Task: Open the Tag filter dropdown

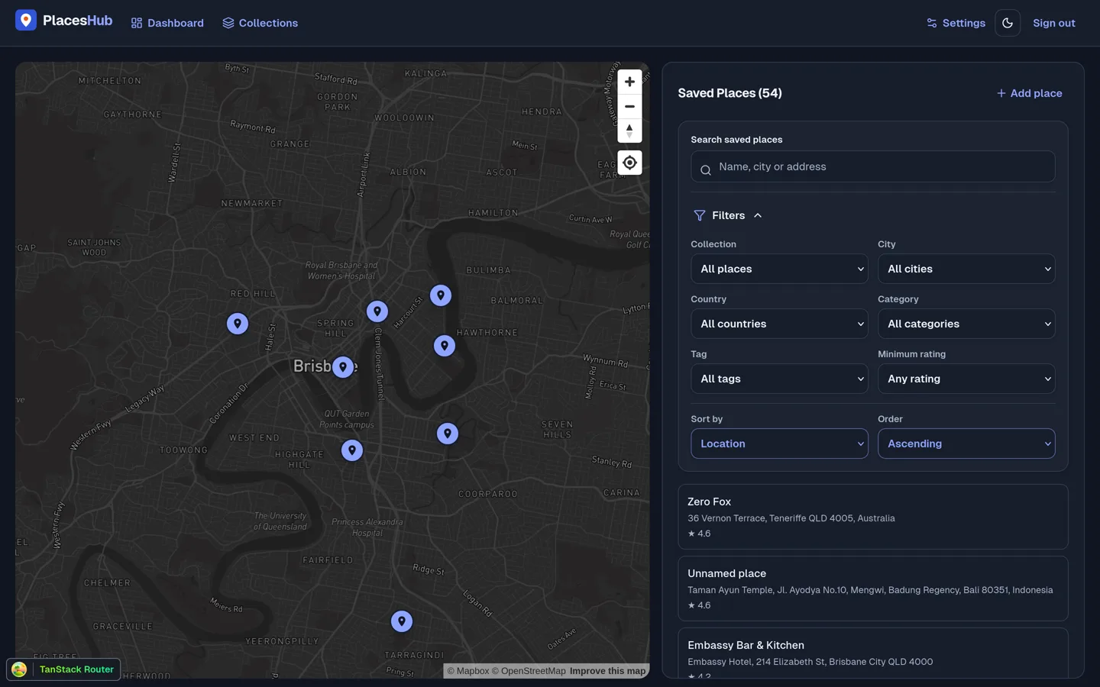Action: click(x=779, y=379)
